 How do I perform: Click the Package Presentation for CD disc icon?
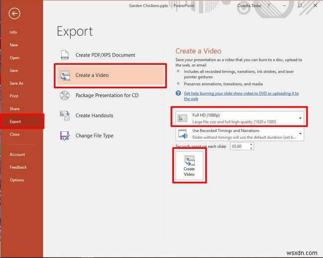pos(65,95)
